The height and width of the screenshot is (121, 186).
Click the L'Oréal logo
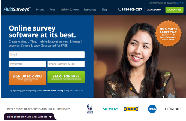[173, 109]
